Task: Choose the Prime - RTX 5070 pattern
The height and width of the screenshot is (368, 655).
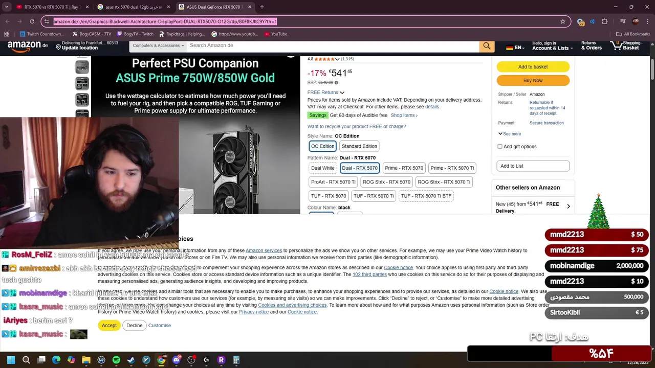Action: coord(404,168)
